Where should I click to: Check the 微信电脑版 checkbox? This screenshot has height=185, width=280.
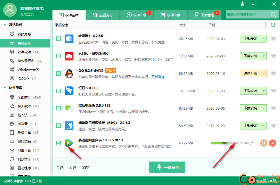tap(59, 108)
